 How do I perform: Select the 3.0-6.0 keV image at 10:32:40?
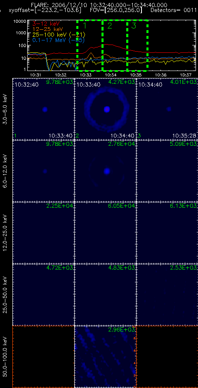tap(43, 109)
